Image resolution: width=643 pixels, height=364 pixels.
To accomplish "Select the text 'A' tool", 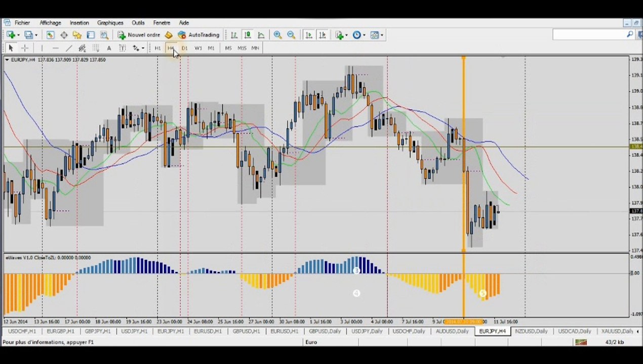I will pos(109,48).
